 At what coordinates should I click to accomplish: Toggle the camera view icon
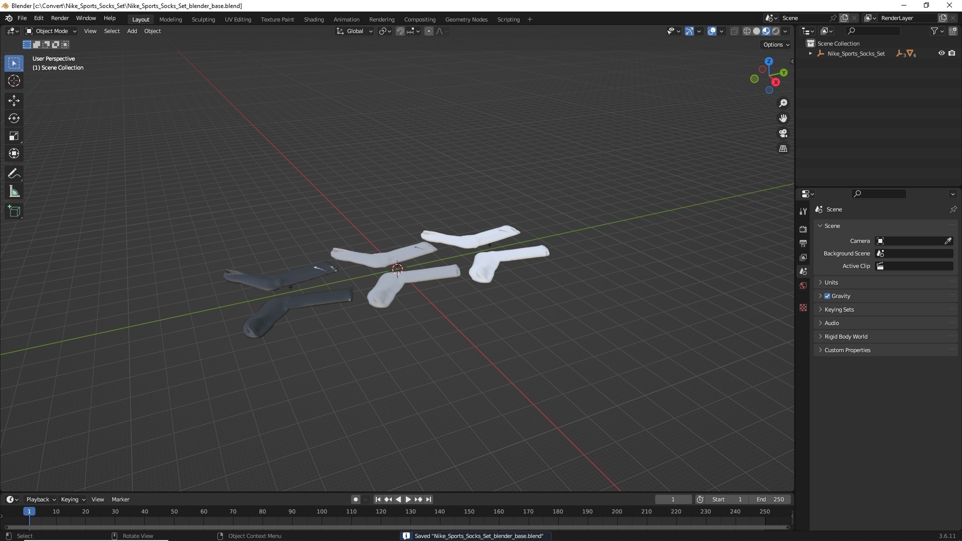783,133
